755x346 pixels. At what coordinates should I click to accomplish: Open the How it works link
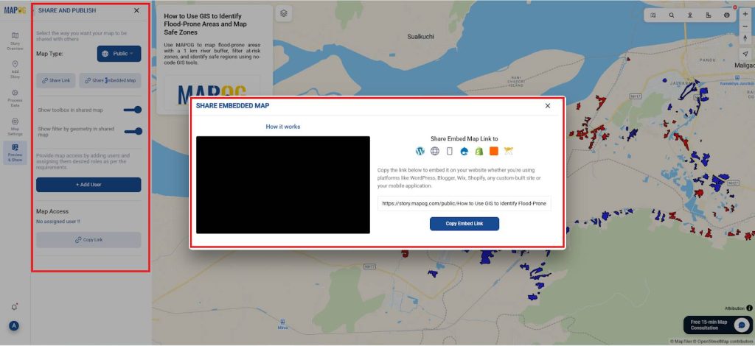tap(283, 127)
